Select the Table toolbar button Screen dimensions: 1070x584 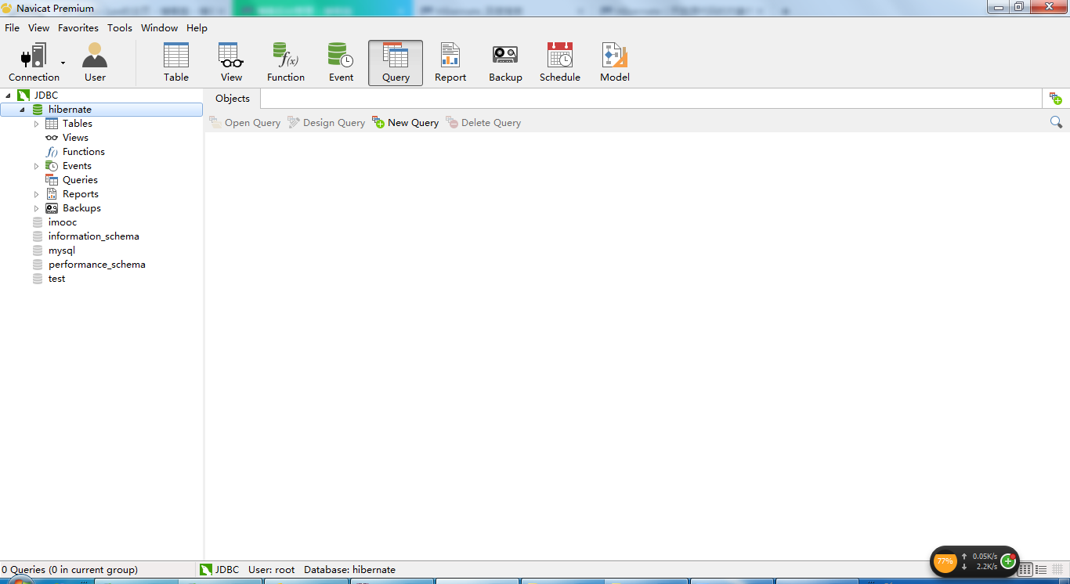tap(176, 63)
